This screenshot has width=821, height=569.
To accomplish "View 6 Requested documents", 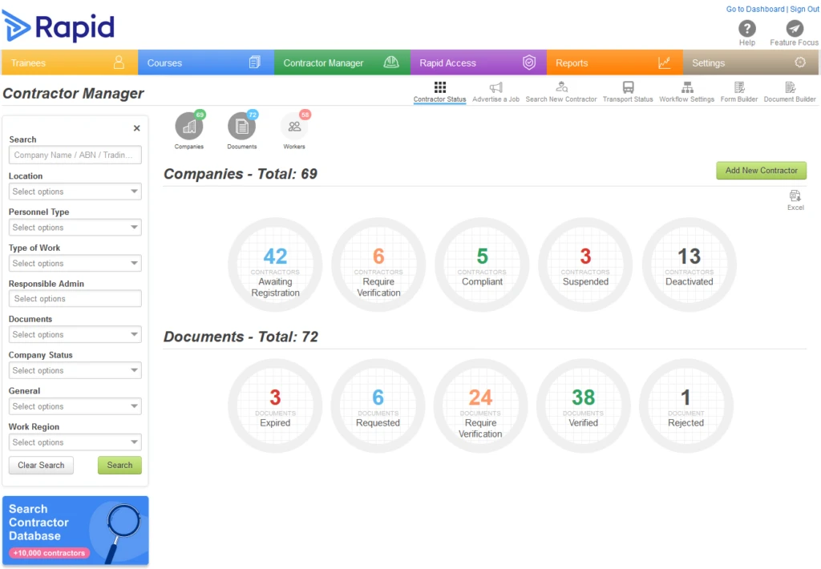I will pos(378,406).
